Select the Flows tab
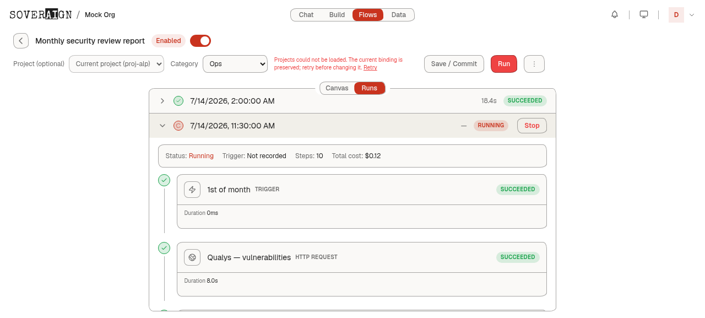The height and width of the screenshot is (318, 705). (368, 15)
